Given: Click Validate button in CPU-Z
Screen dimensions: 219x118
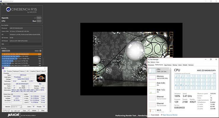Looking at the screenshot, I should point(34,111).
